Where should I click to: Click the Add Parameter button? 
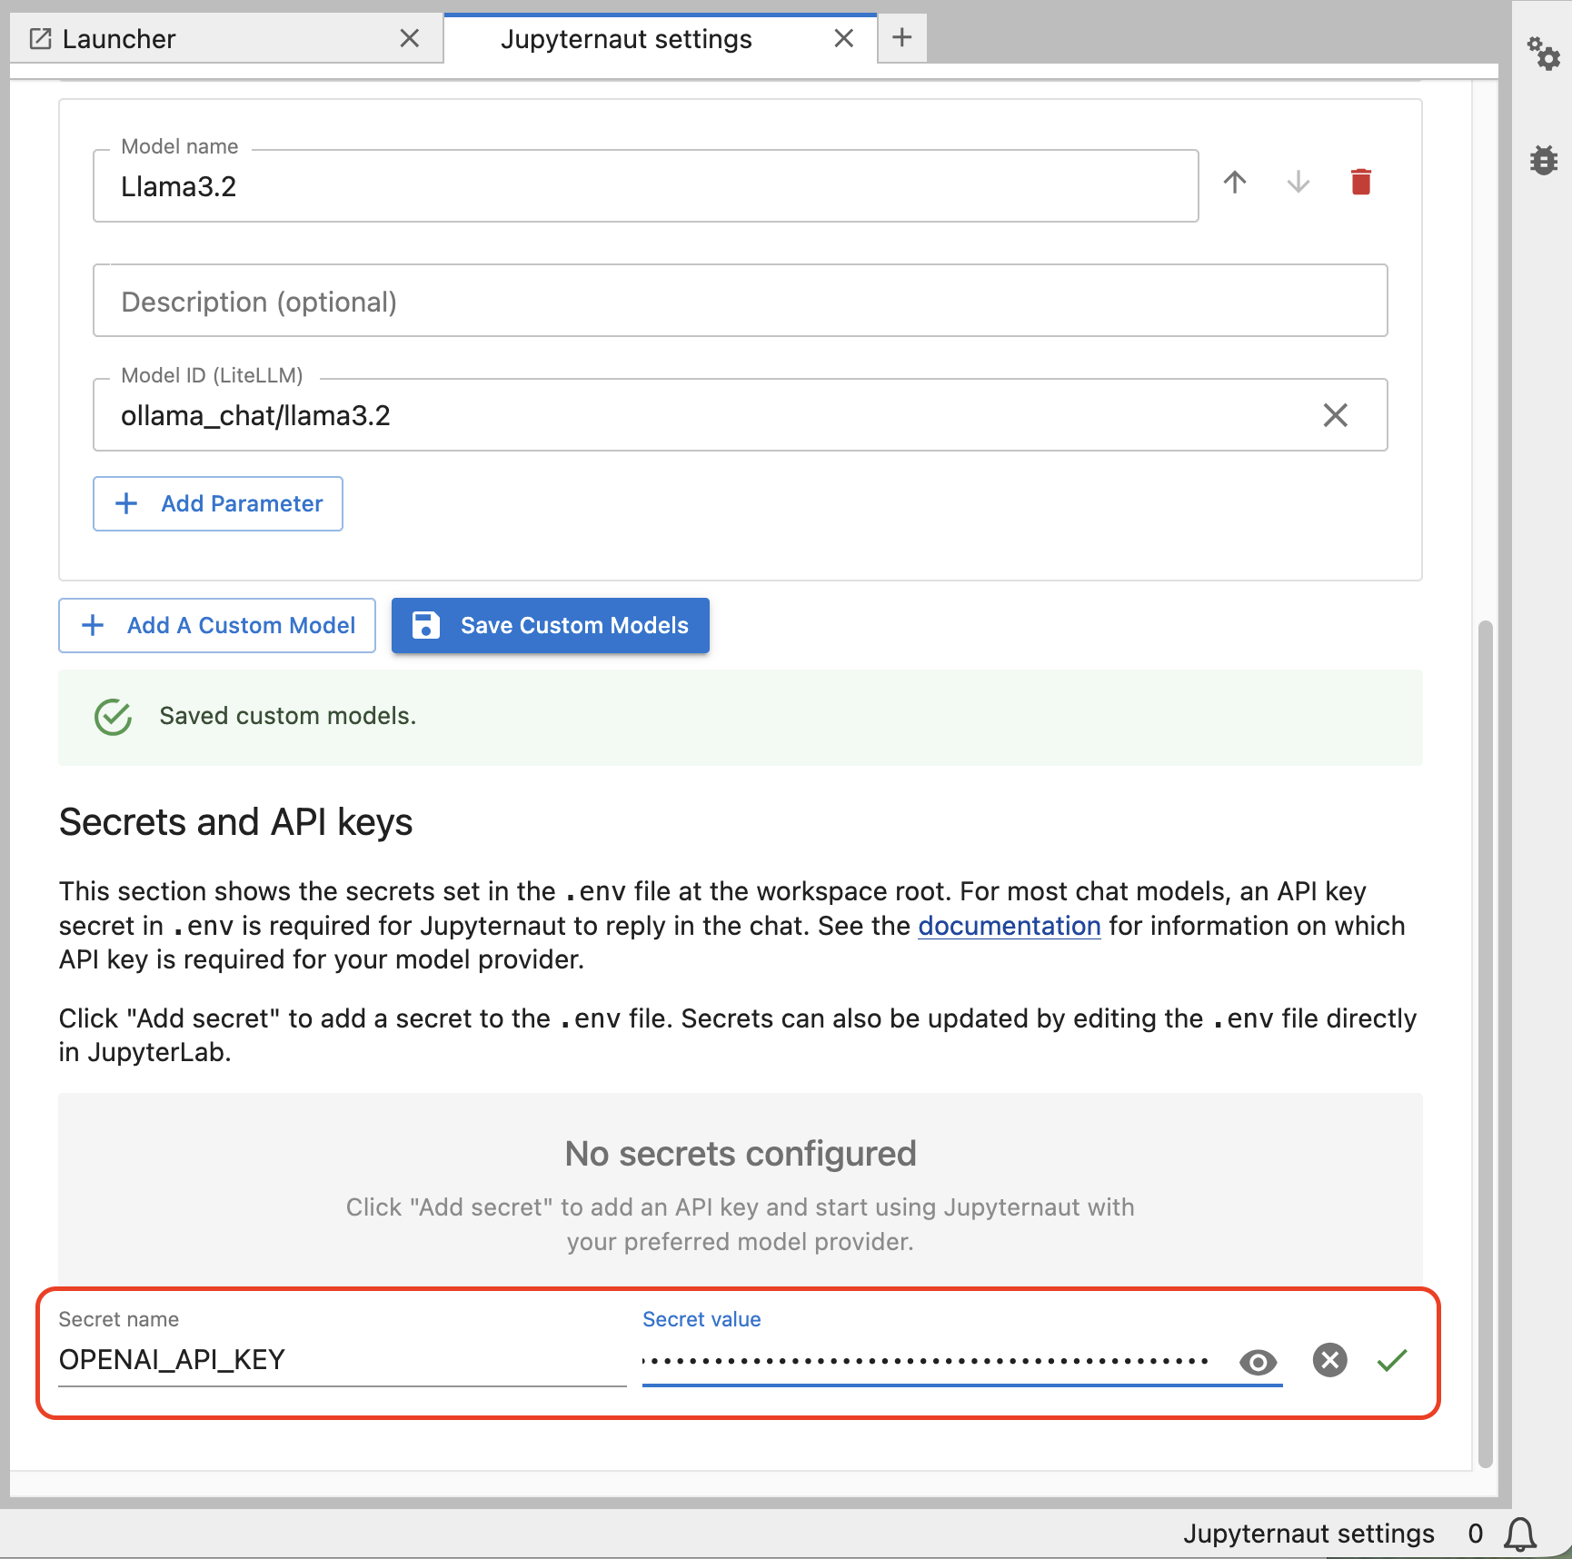click(x=218, y=503)
